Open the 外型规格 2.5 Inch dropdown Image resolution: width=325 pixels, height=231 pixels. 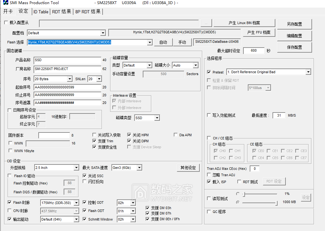[x=76, y=168]
